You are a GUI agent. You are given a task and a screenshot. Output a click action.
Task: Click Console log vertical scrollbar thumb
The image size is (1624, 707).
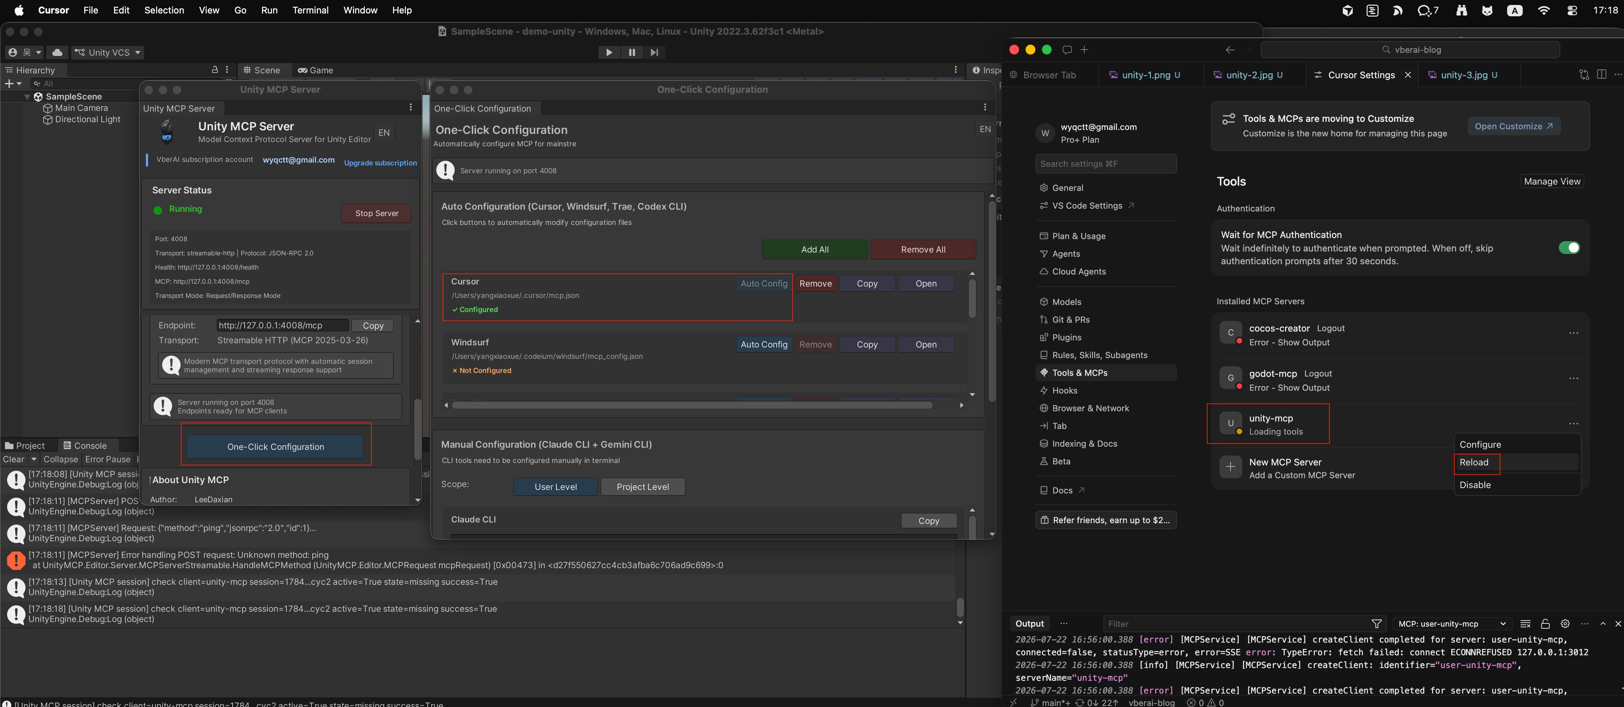click(960, 607)
